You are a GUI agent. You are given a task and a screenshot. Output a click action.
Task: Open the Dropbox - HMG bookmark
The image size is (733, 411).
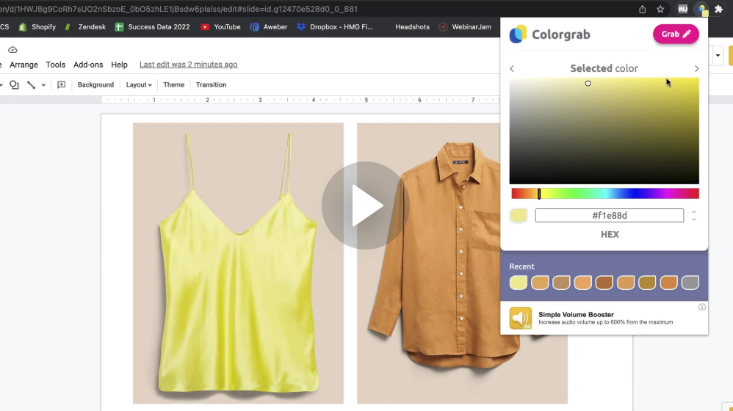pyautogui.click(x=335, y=27)
